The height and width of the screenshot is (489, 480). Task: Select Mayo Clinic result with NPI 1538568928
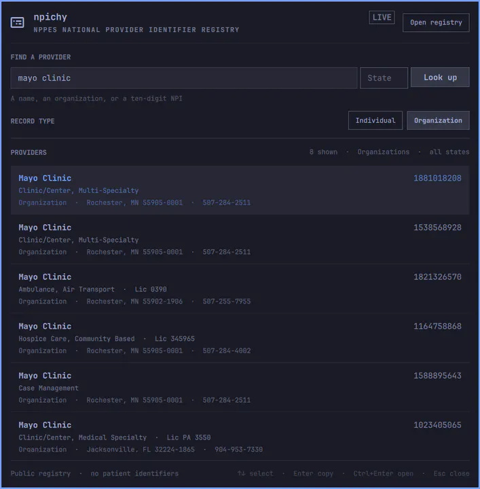[x=240, y=240]
